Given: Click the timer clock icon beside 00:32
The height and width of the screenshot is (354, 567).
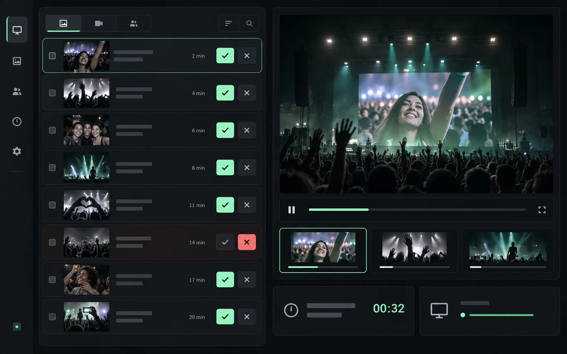Looking at the screenshot, I should click(x=291, y=310).
